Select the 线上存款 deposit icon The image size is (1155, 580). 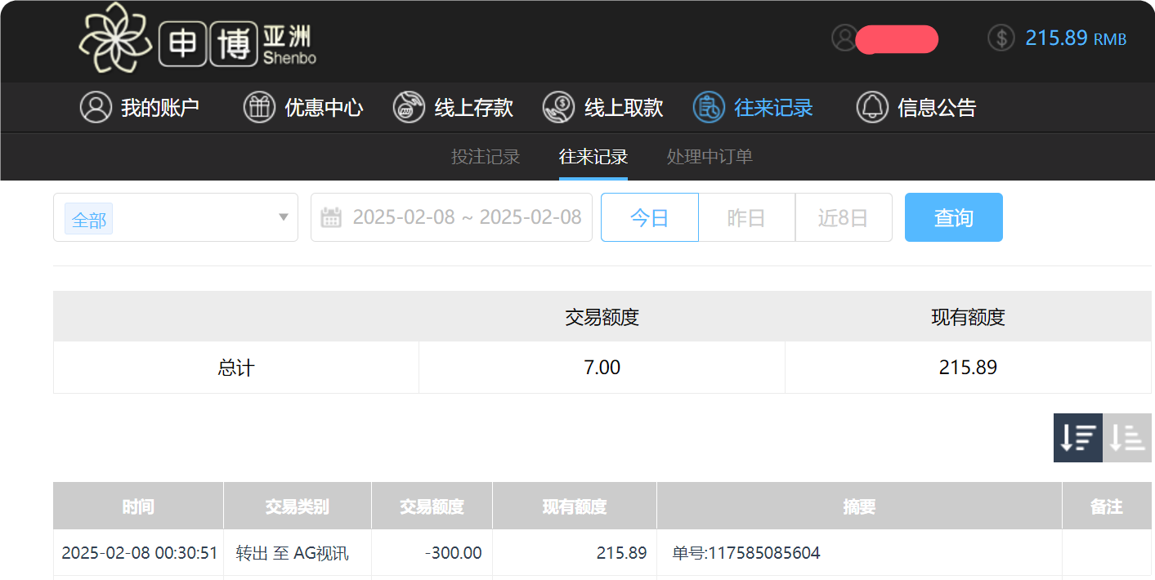(408, 107)
